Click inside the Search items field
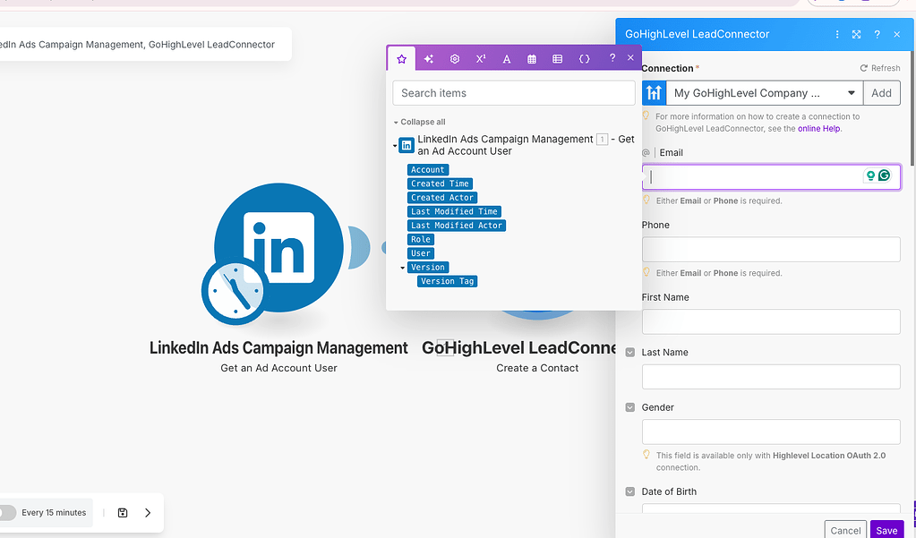The image size is (916, 538). 513,92
